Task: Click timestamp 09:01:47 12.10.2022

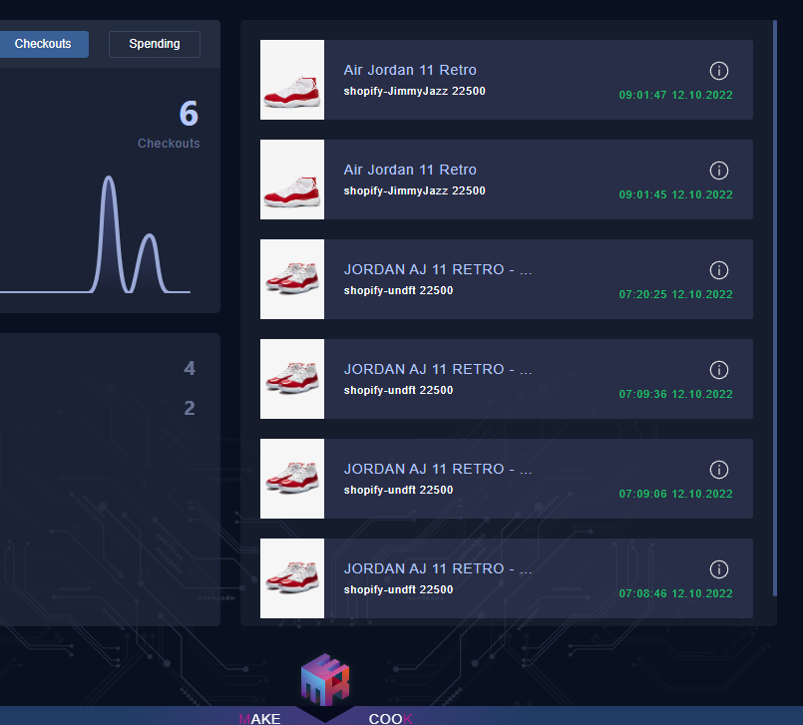Action: click(x=675, y=95)
